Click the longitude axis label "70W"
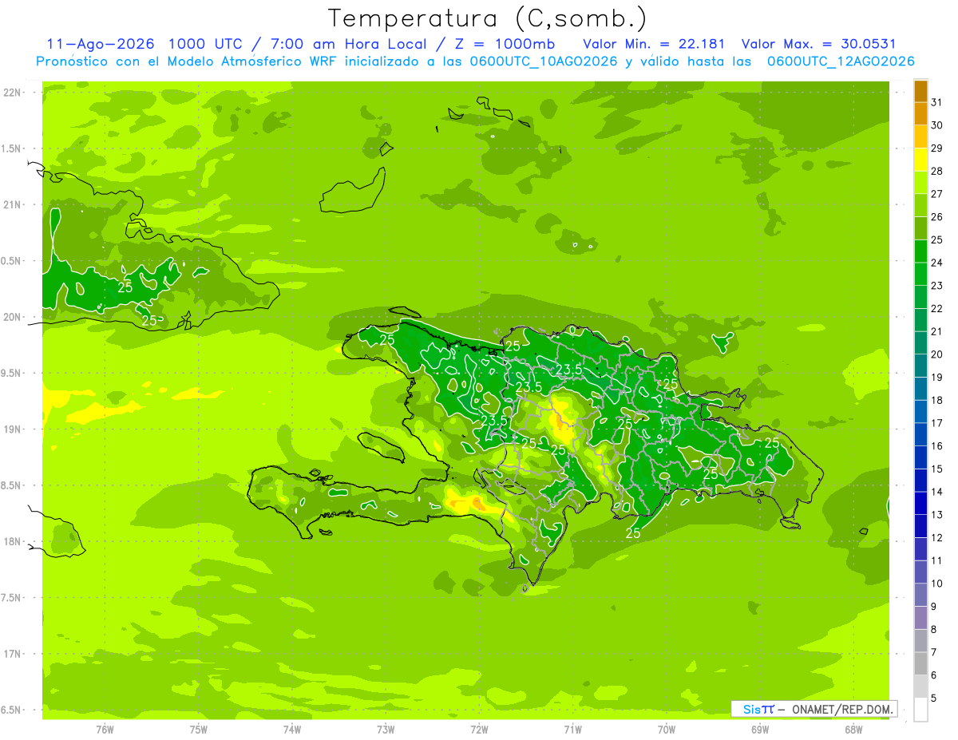958x740 pixels. 667,730
